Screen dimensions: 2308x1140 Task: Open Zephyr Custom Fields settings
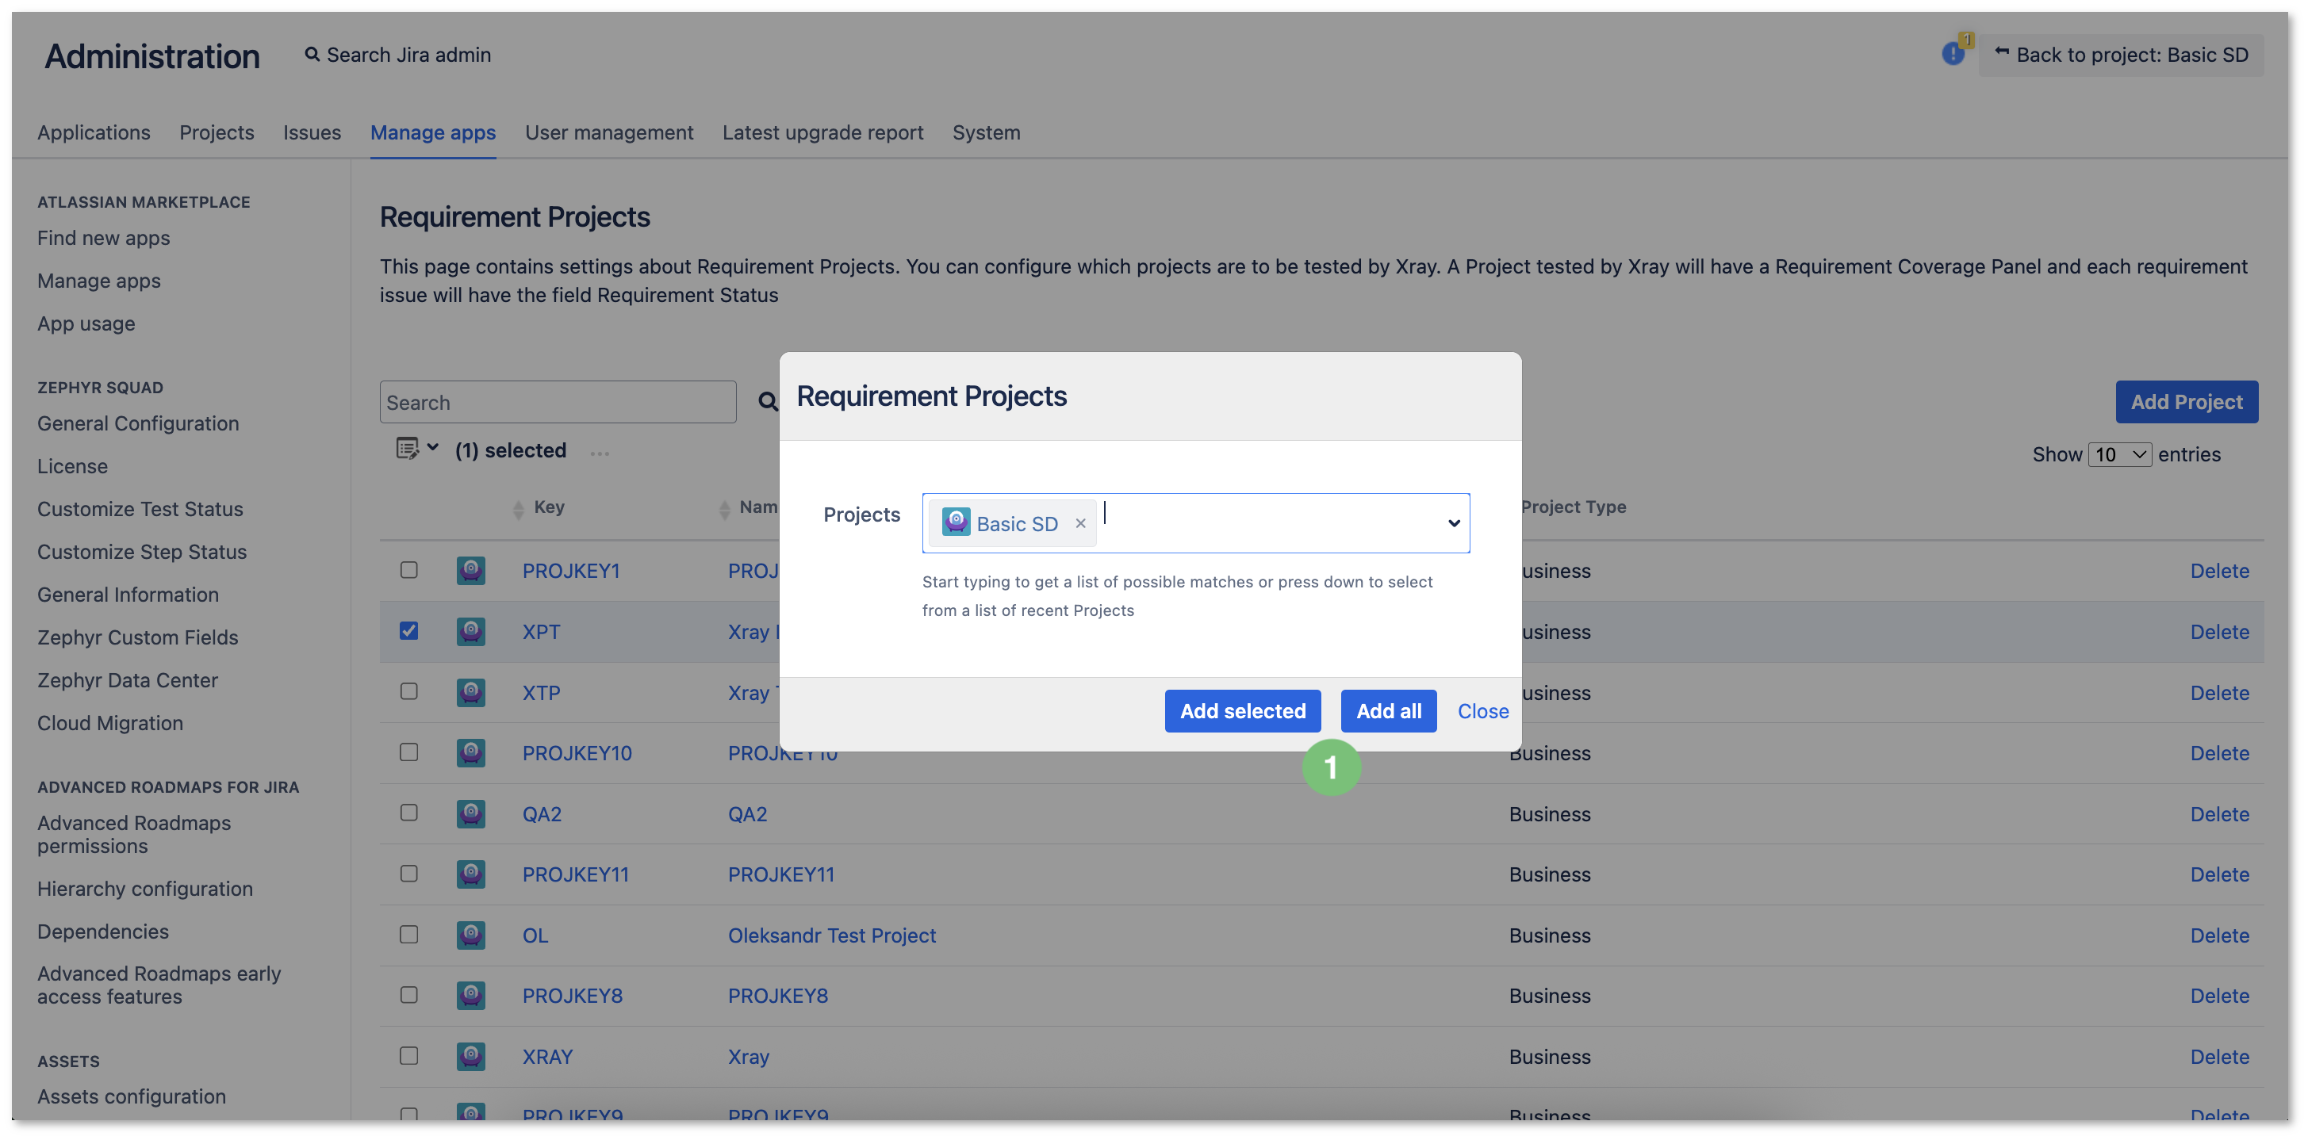pyautogui.click(x=137, y=637)
